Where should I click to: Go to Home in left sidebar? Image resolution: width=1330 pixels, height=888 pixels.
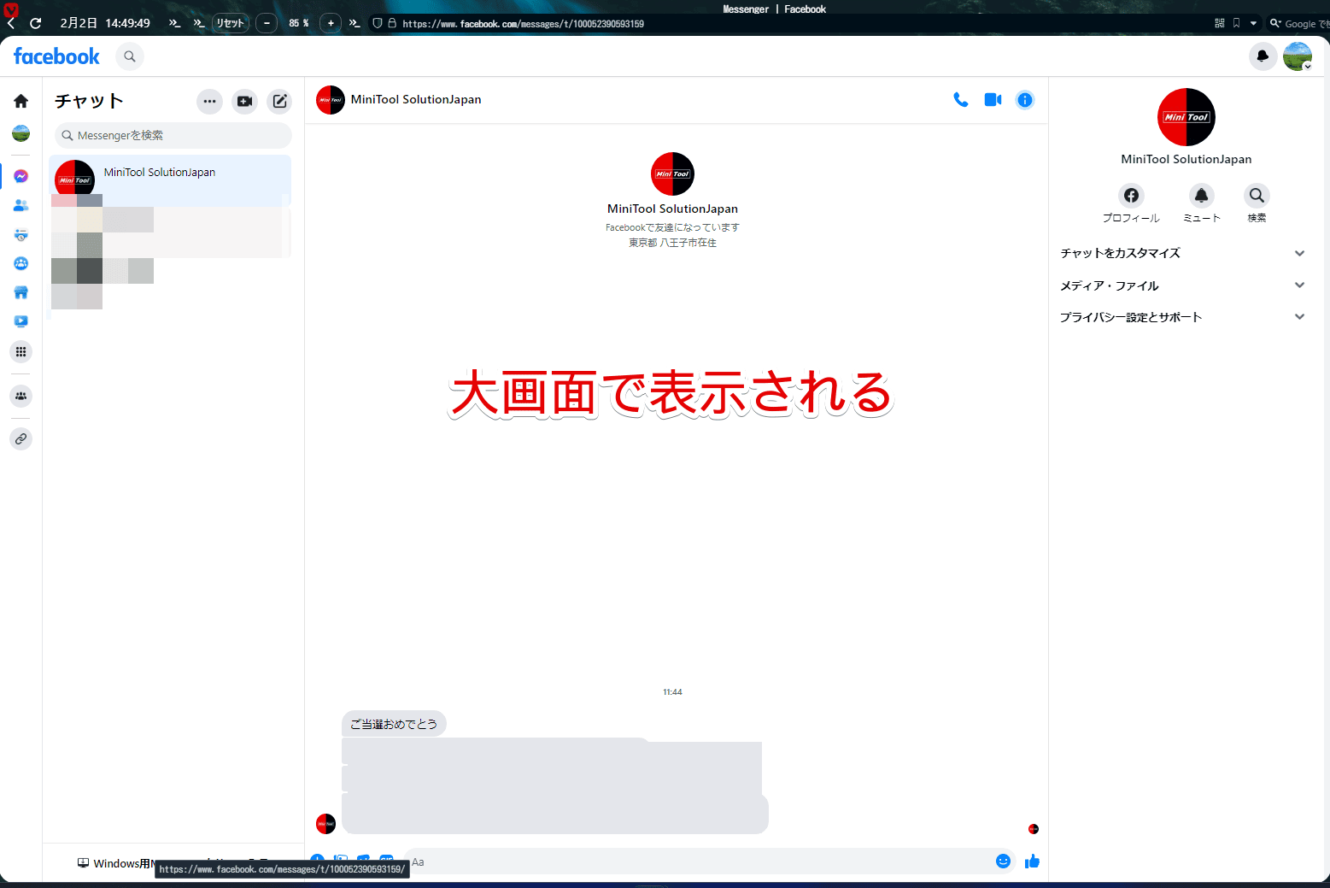21,101
